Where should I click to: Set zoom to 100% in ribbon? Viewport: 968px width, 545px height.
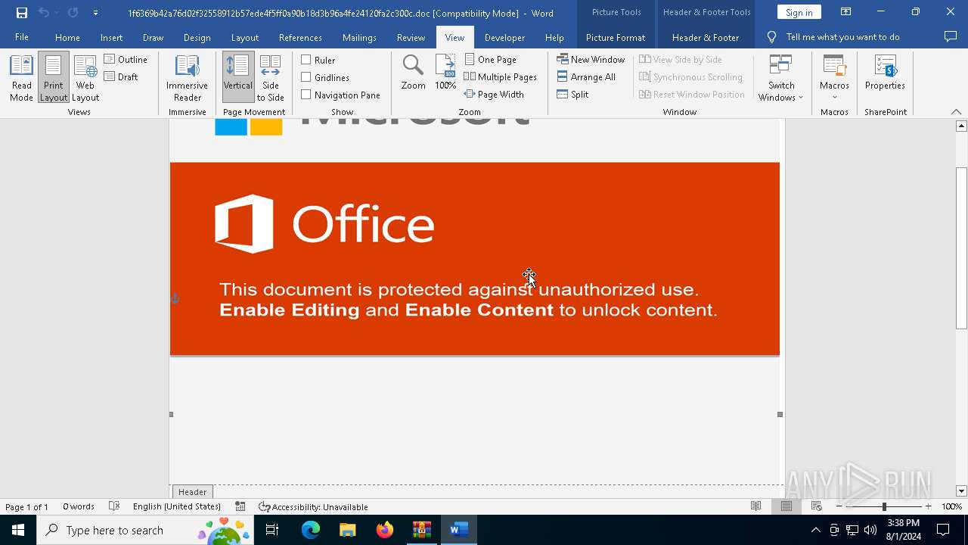(445, 73)
